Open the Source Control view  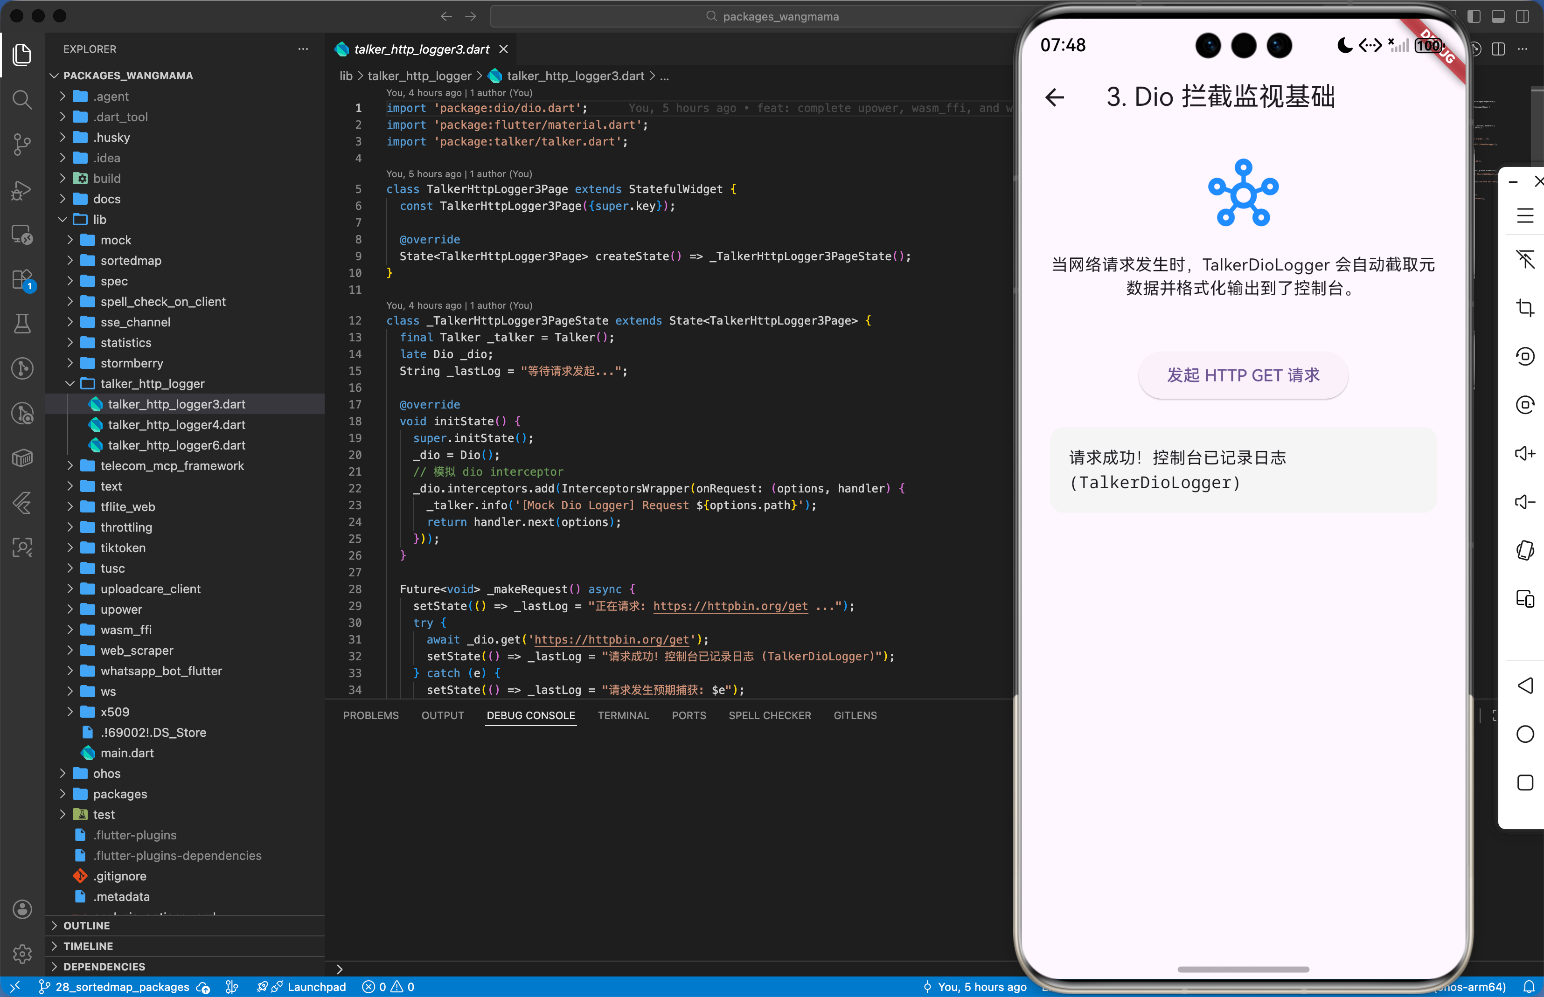[x=22, y=144]
